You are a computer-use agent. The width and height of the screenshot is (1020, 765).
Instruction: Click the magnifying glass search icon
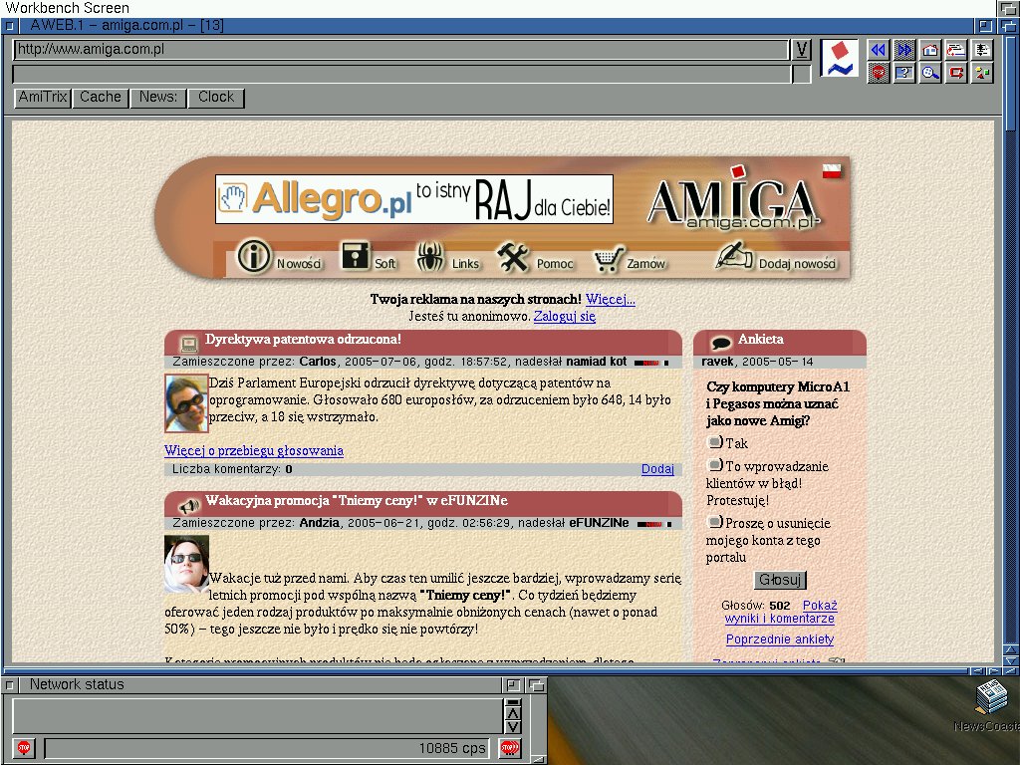(x=930, y=73)
